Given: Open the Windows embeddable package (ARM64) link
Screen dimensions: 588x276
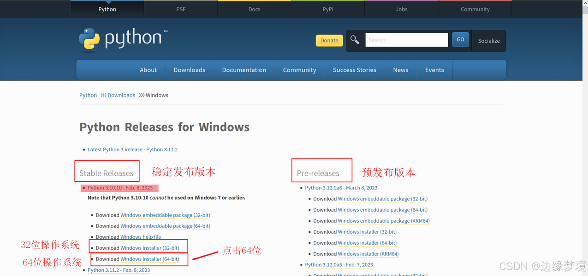Looking at the screenshot, I should pos(383,220).
